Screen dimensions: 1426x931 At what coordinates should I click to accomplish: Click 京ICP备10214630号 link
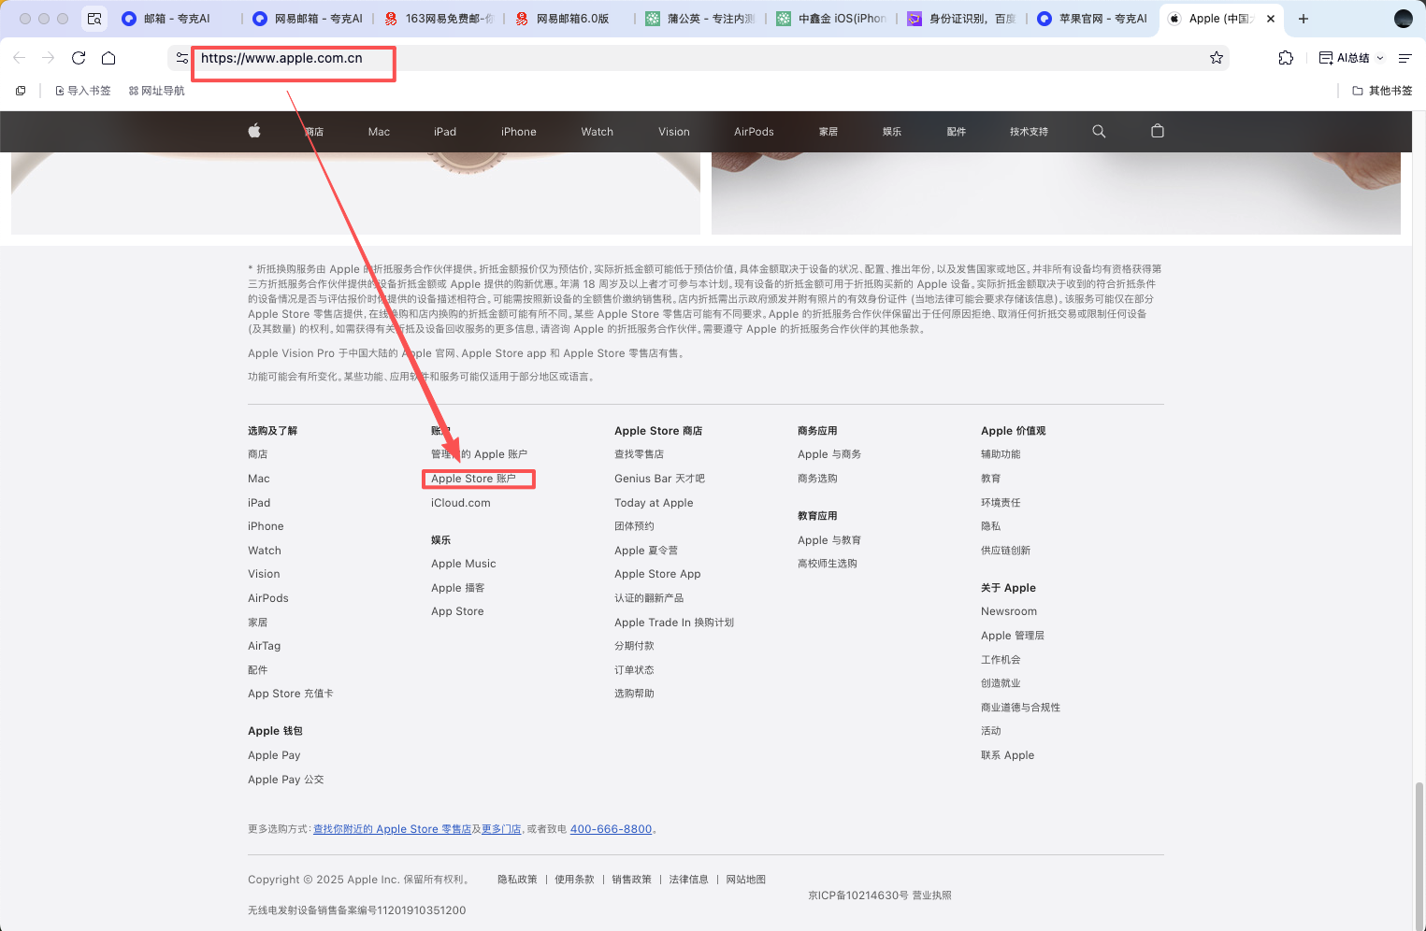click(x=858, y=895)
